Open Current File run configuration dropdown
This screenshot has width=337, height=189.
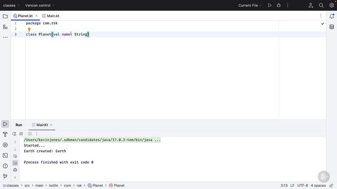250,5
